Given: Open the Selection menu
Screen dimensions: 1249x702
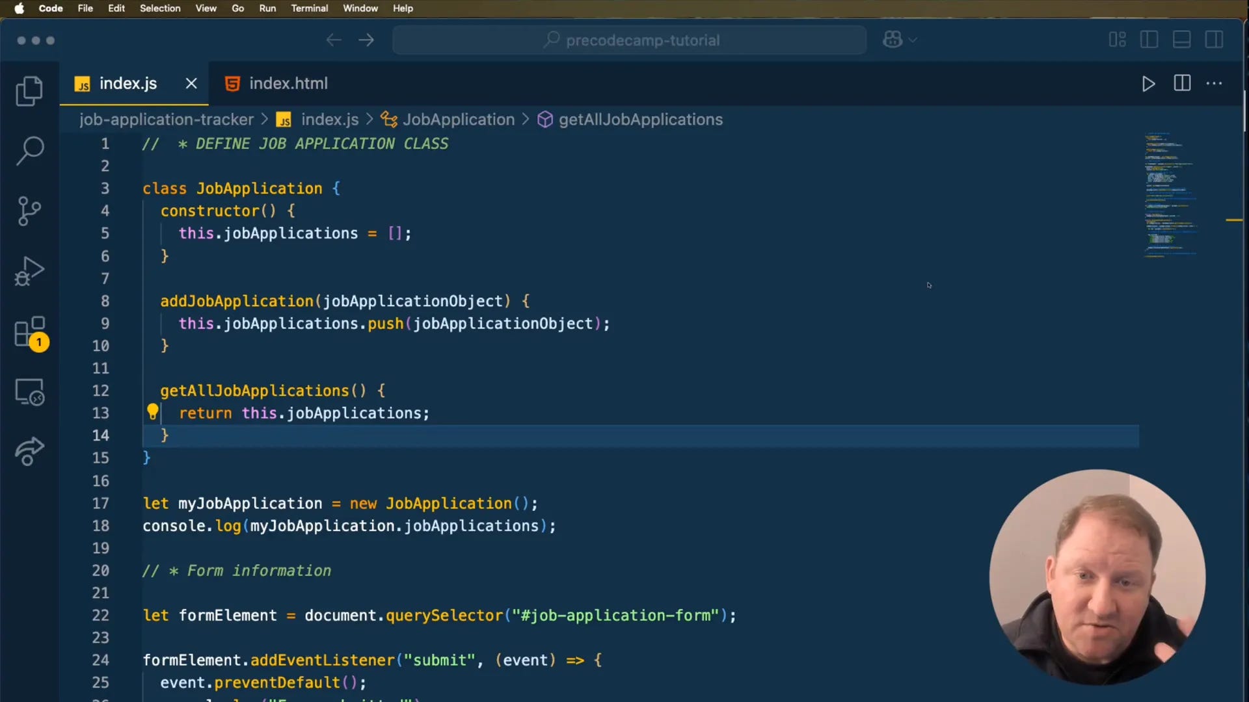Looking at the screenshot, I should [x=160, y=8].
